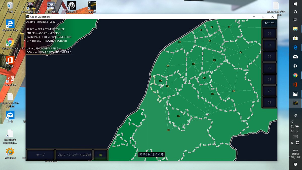Select The Witcher 3 Wild desktop shortcut
The width and height of the screenshot is (302, 170).
30,7
